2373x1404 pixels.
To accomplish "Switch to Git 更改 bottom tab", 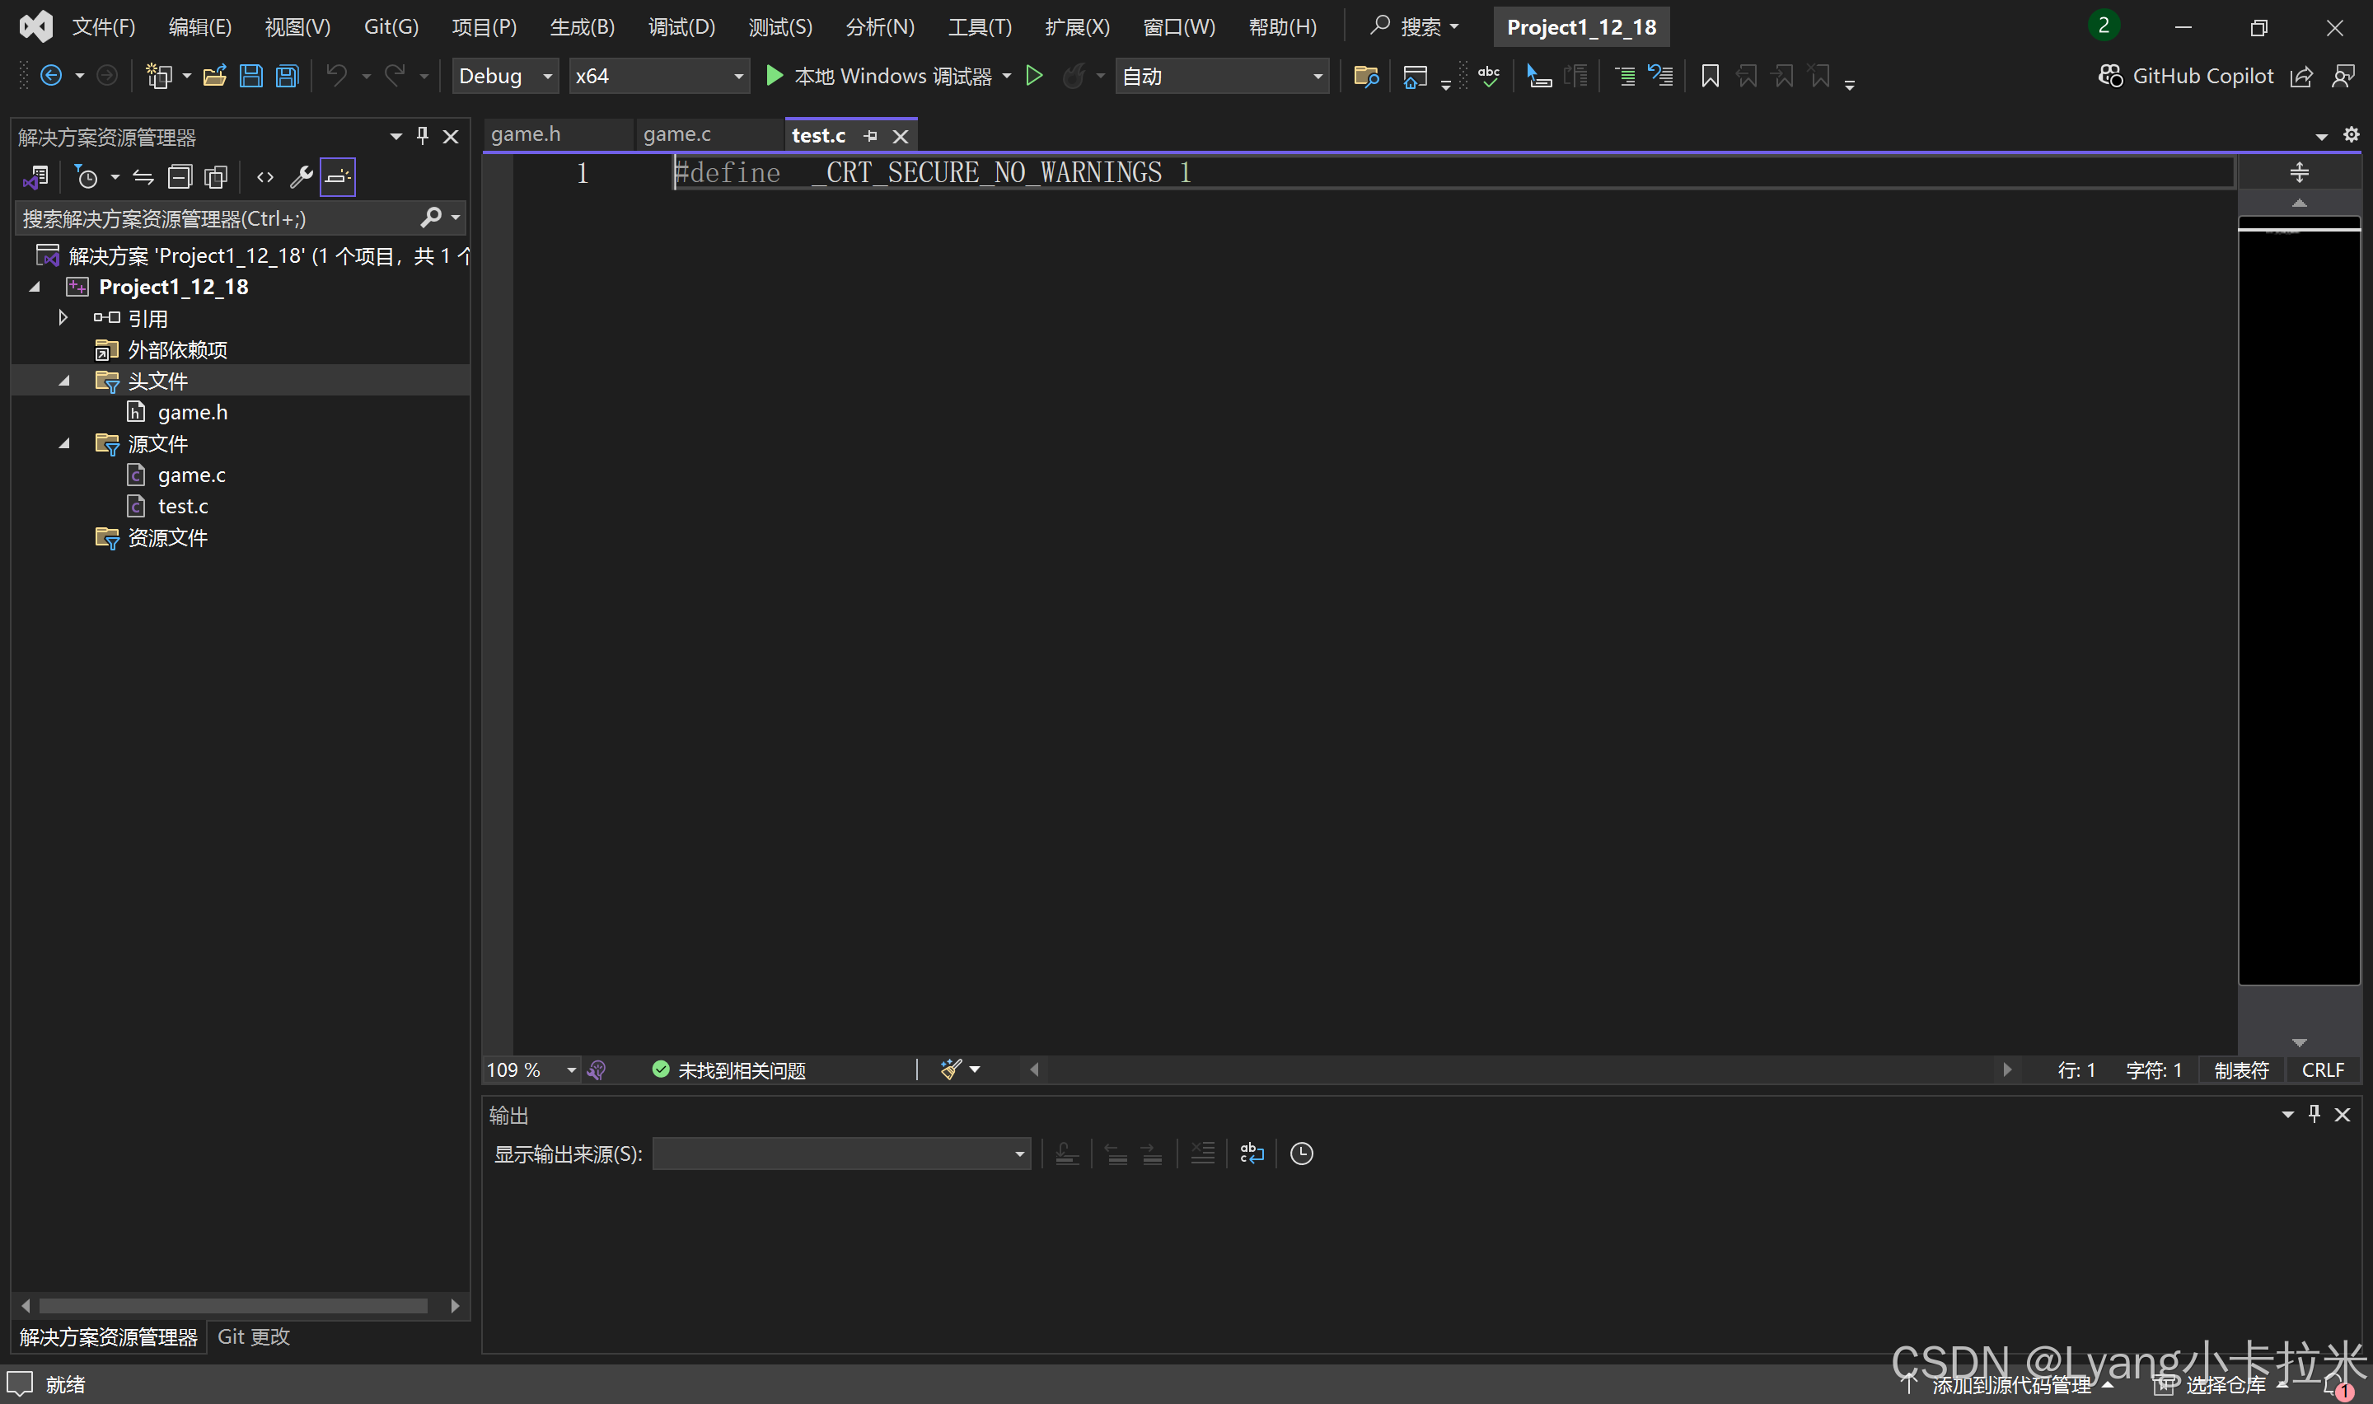I will tap(254, 1336).
